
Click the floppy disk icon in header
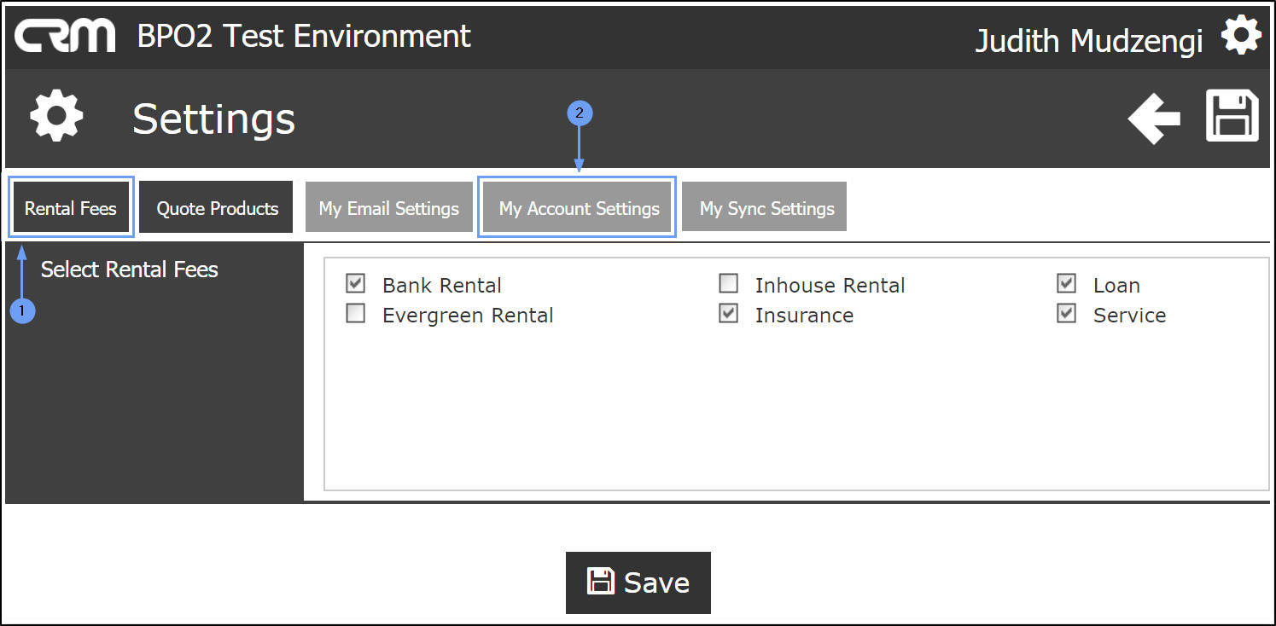point(1232,116)
